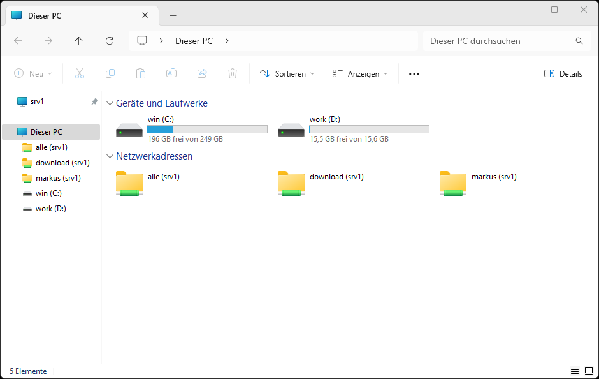The width and height of the screenshot is (599, 379).
Task: Click the Copy icon in toolbar
Action: tap(110, 73)
